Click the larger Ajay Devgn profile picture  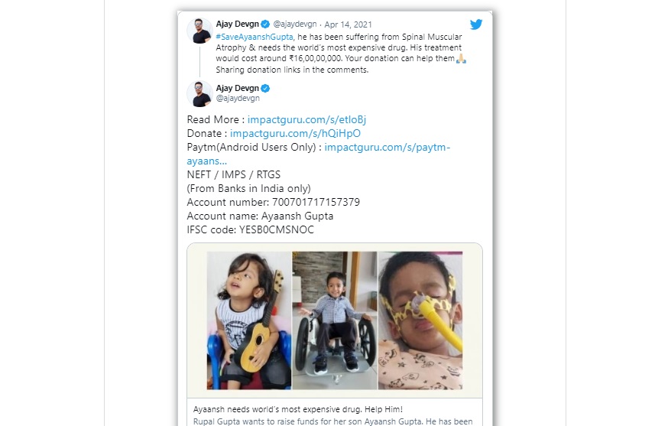(199, 94)
